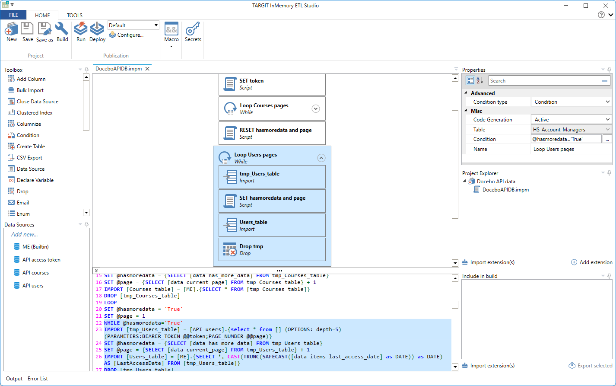
Task: Collapse Docebo API data tree node
Action: 464,182
